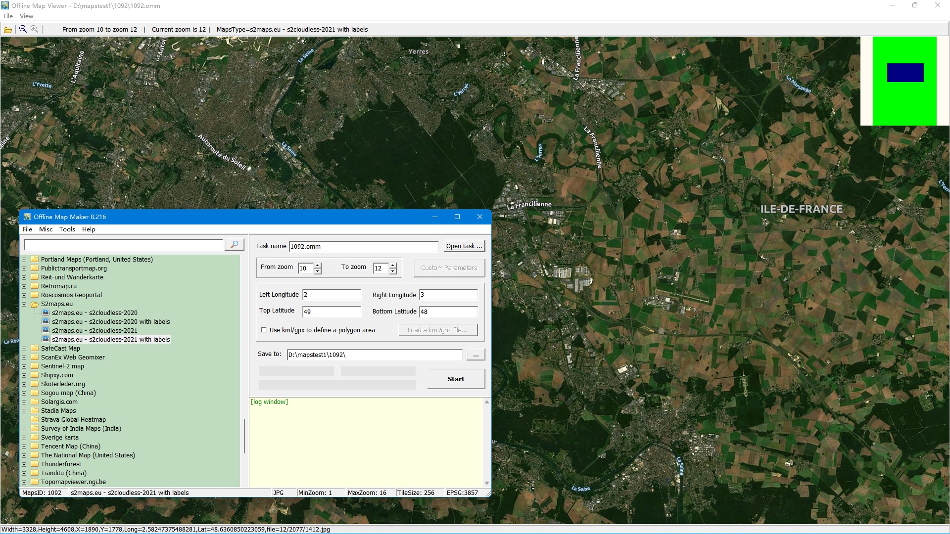Expand the Portland Maps tree node

tap(24, 260)
